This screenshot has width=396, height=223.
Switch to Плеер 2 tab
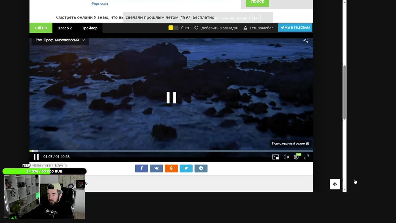65,28
